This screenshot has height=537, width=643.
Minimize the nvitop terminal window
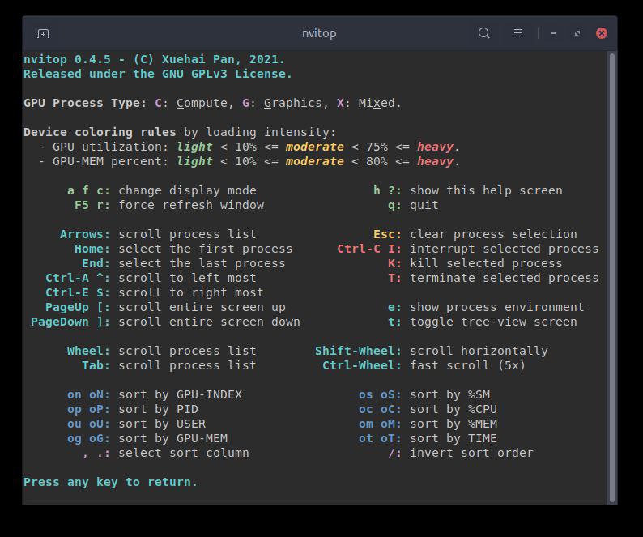point(553,33)
